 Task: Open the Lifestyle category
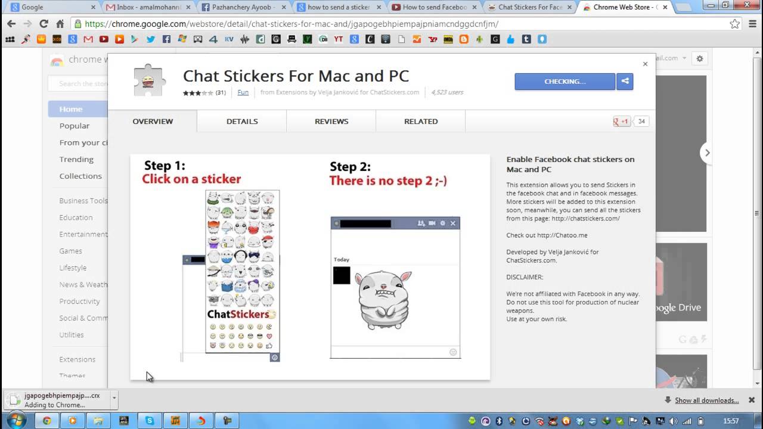tap(73, 268)
